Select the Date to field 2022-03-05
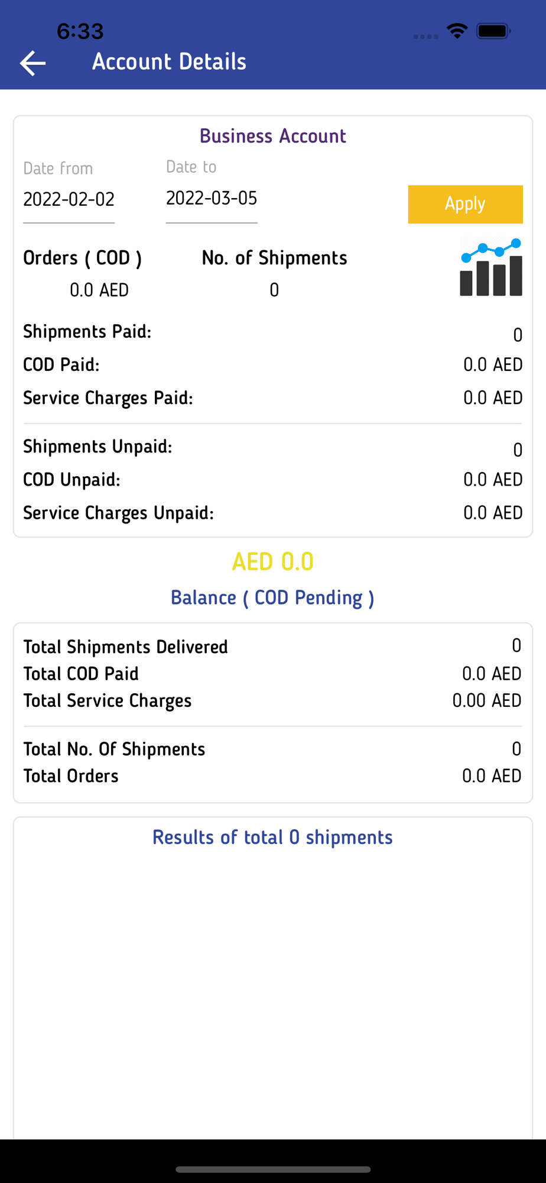The width and height of the screenshot is (546, 1183). click(212, 198)
